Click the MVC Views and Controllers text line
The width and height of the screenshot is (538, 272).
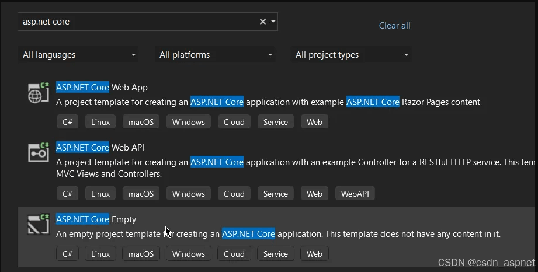109,174
